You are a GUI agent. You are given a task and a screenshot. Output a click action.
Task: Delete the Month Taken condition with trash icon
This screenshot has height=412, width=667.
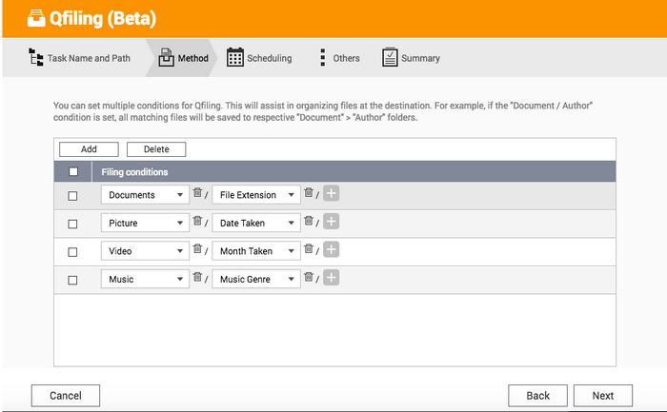[x=309, y=248]
